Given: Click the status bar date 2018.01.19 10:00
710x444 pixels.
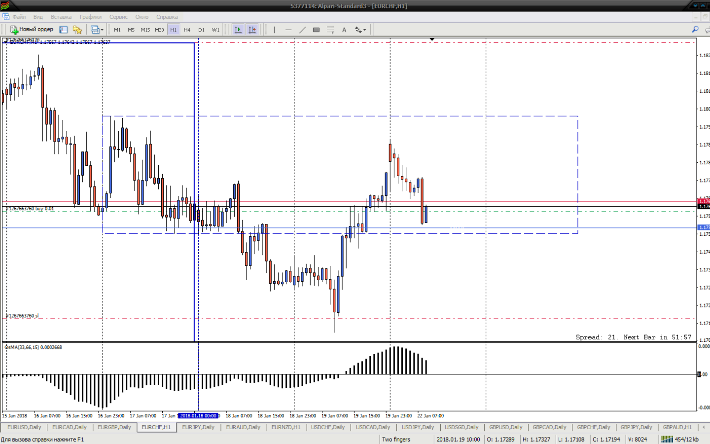Looking at the screenshot, I should (458, 439).
